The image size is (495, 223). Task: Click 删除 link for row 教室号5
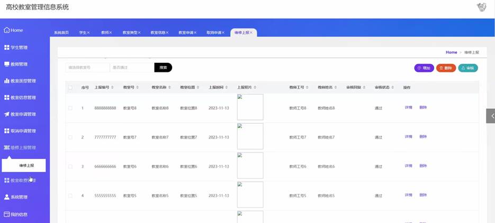(423, 195)
